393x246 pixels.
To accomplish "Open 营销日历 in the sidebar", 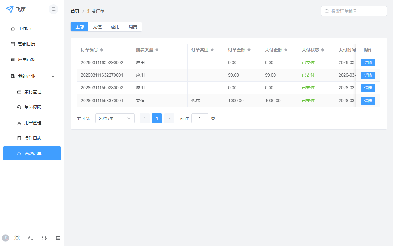I will (27, 44).
